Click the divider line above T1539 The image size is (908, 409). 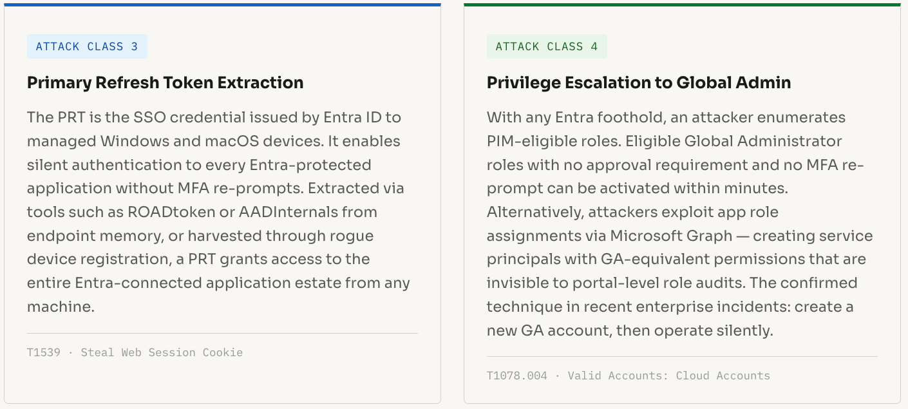222,334
